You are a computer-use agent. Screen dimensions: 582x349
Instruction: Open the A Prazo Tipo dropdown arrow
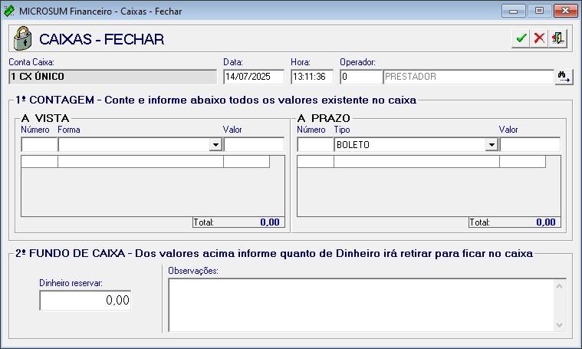[x=492, y=144]
